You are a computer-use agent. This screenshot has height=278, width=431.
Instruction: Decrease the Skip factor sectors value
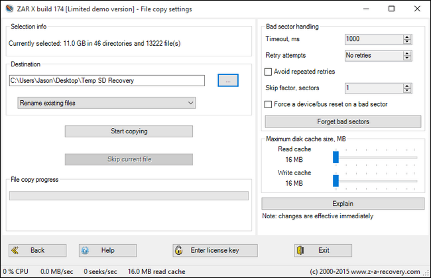coord(406,90)
